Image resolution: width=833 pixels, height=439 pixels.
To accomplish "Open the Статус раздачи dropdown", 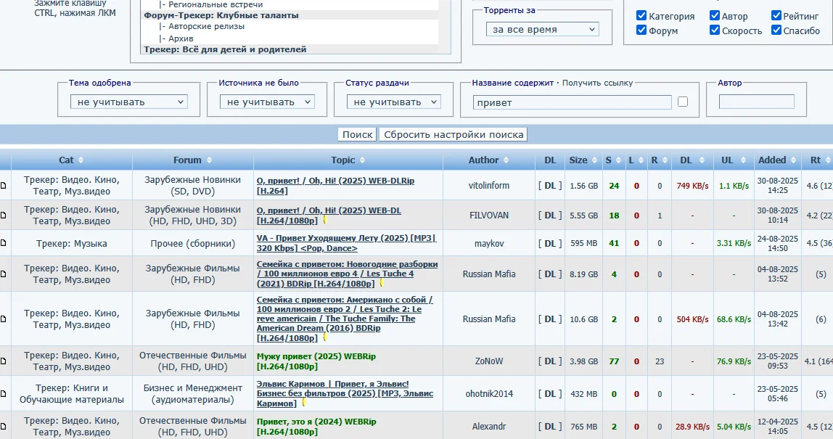I will (395, 102).
